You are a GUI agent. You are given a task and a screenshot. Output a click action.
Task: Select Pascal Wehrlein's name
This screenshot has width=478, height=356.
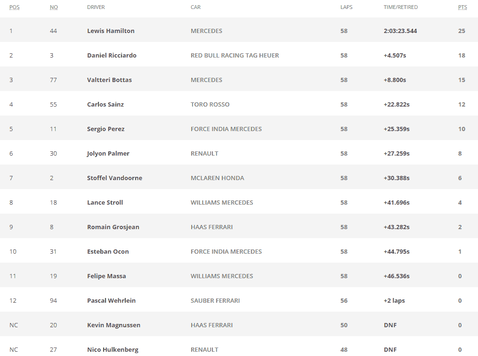[111, 300]
